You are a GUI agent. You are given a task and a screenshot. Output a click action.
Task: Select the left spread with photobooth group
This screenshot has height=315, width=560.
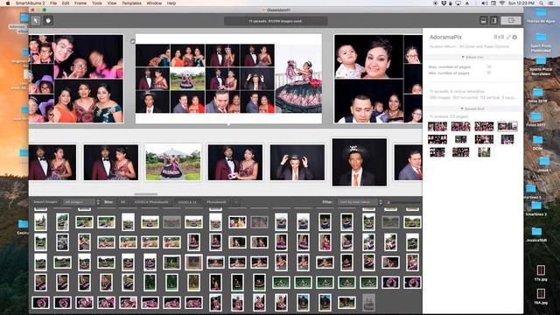pos(76,79)
